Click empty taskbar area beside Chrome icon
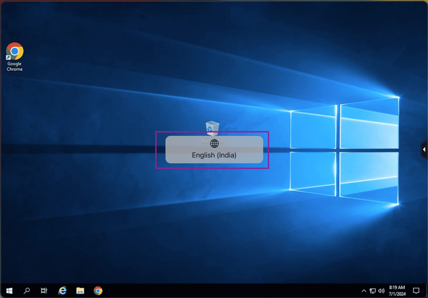The image size is (428, 298). click(207, 291)
